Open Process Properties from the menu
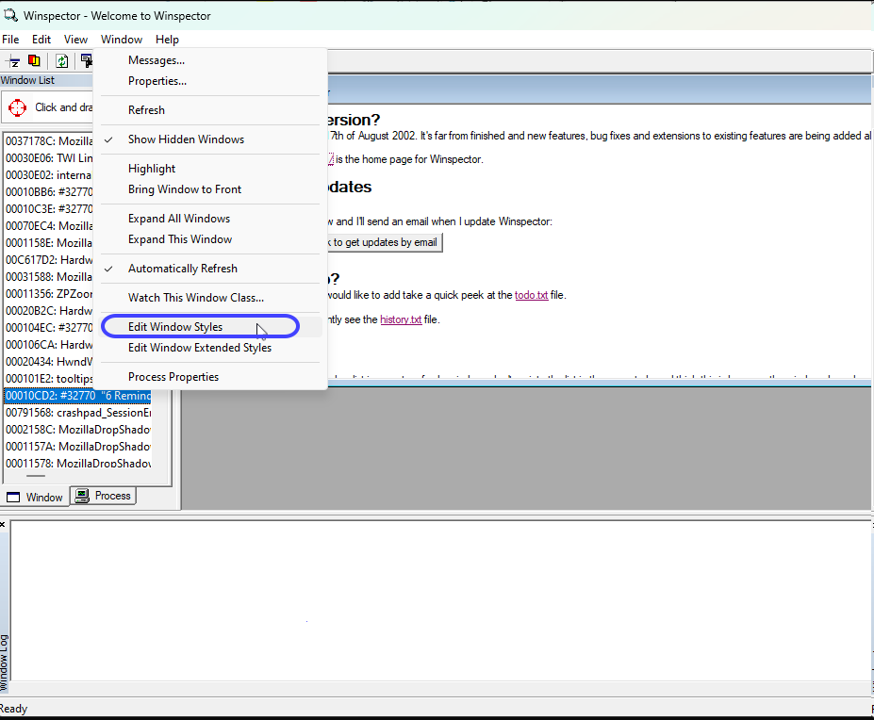 point(210,377)
